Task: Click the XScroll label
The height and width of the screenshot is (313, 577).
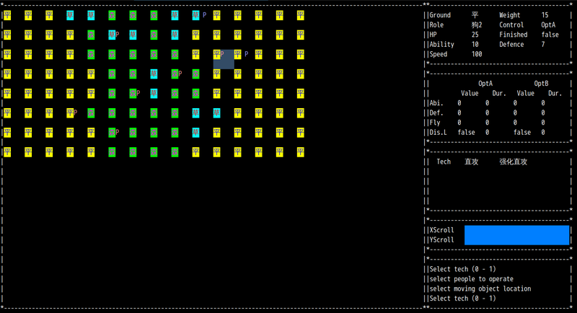Action: pos(441,230)
